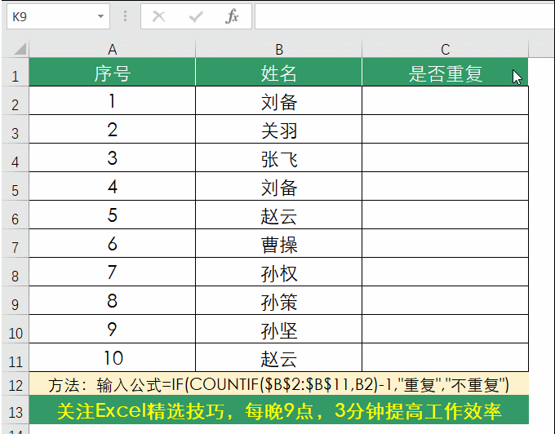555x434 pixels.
Task: Select row 1 header
Action: pos(16,72)
